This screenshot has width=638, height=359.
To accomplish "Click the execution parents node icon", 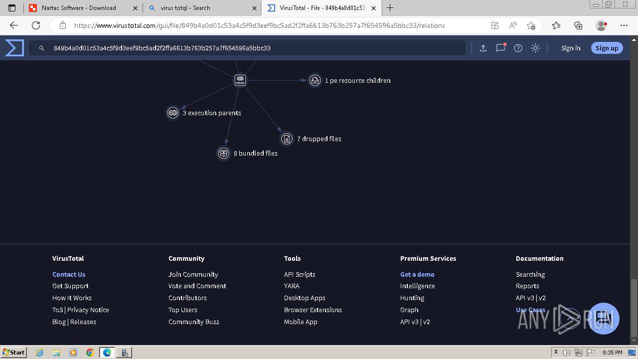I will tap(172, 113).
